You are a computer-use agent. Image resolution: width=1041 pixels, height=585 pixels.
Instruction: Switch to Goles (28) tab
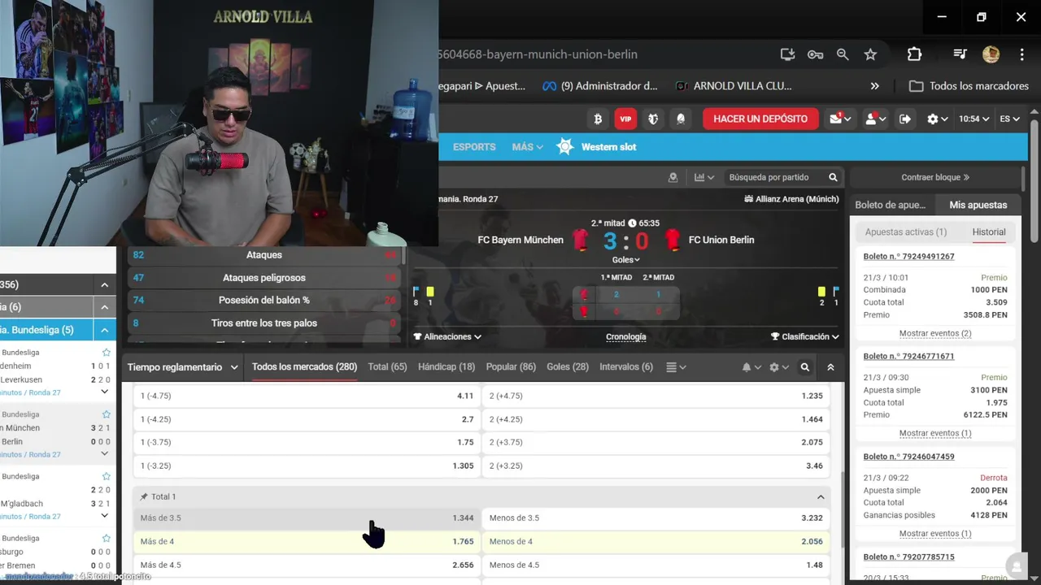click(568, 367)
